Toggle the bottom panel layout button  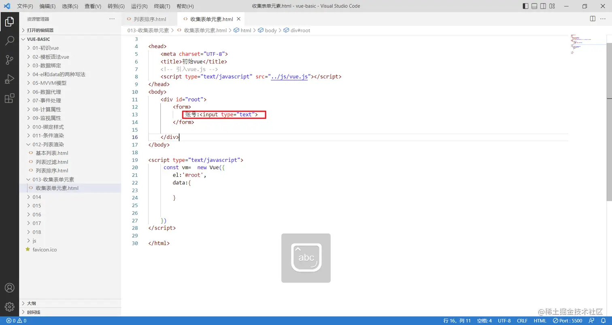coord(535,6)
